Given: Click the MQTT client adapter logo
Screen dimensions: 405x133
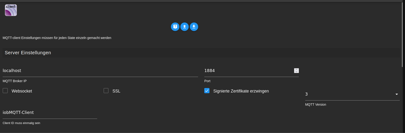Looking at the screenshot, I should (x=11, y=10).
